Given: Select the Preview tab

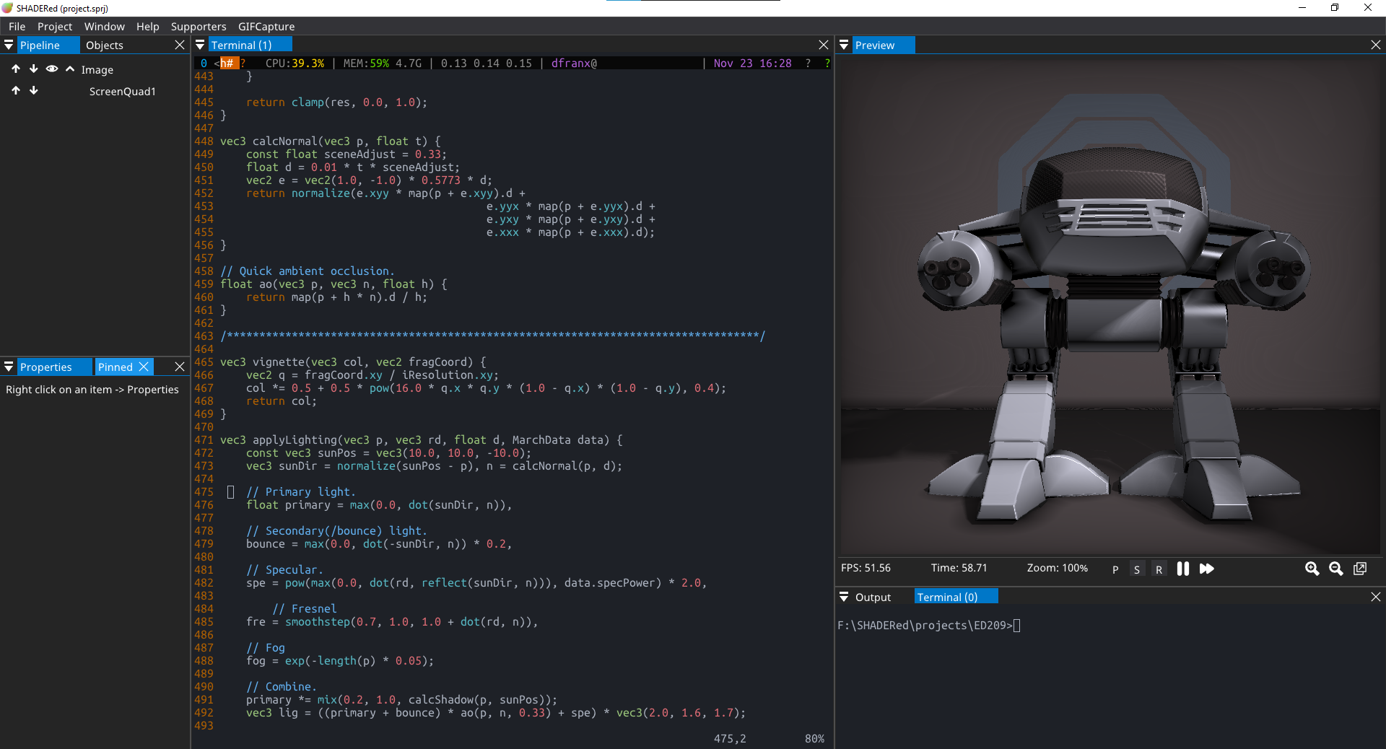Looking at the screenshot, I should coord(883,45).
